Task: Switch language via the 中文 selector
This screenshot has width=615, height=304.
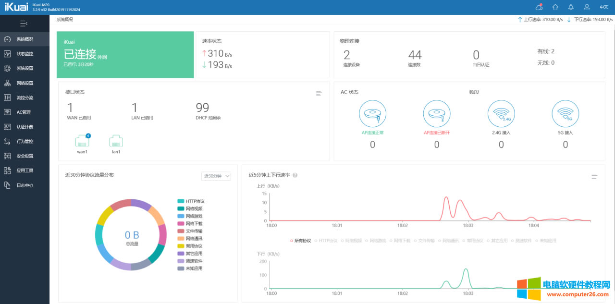Action: (x=604, y=7)
